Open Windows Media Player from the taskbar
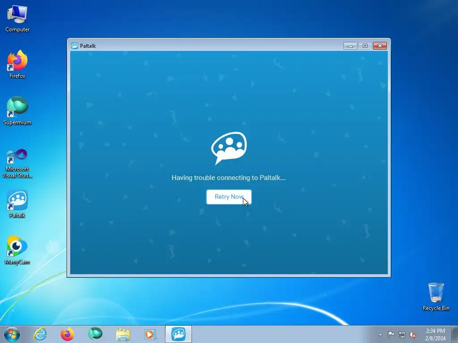 point(150,335)
